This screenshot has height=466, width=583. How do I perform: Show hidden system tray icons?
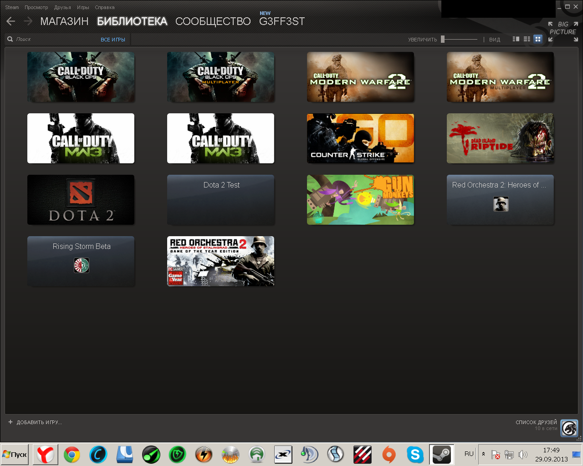coord(483,454)
